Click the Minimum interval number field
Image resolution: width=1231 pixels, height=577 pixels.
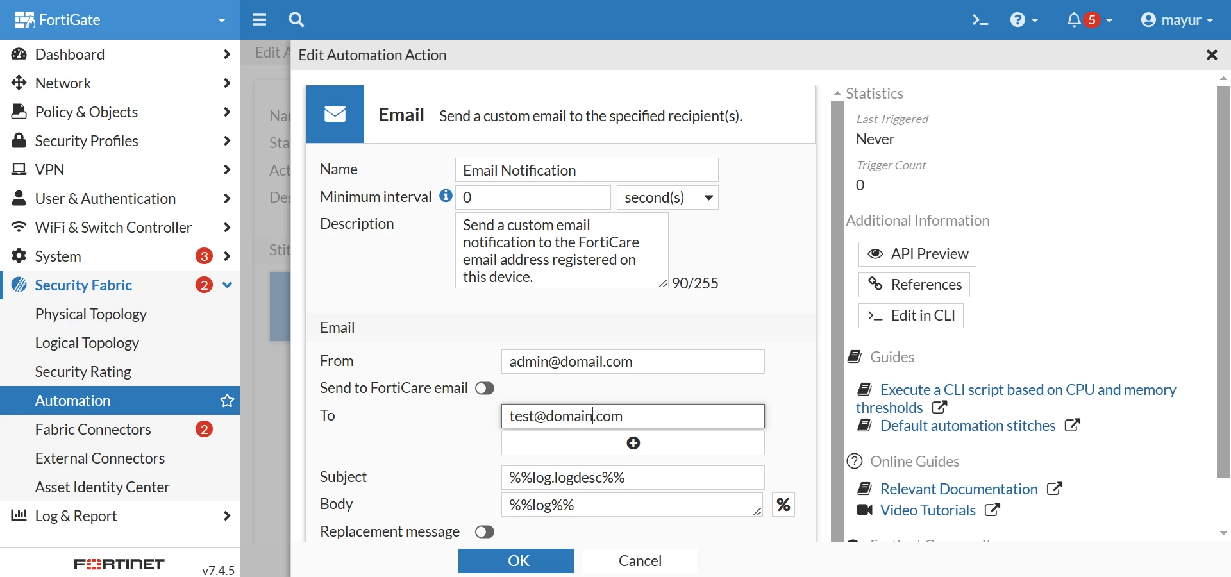[x=533, y=197]
